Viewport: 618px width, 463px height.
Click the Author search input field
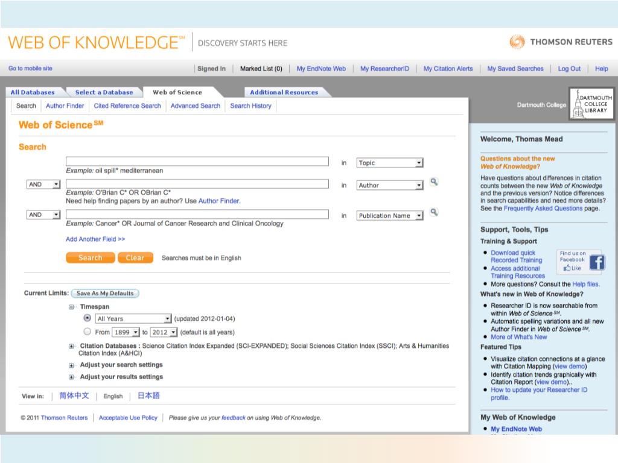[197, 183]
